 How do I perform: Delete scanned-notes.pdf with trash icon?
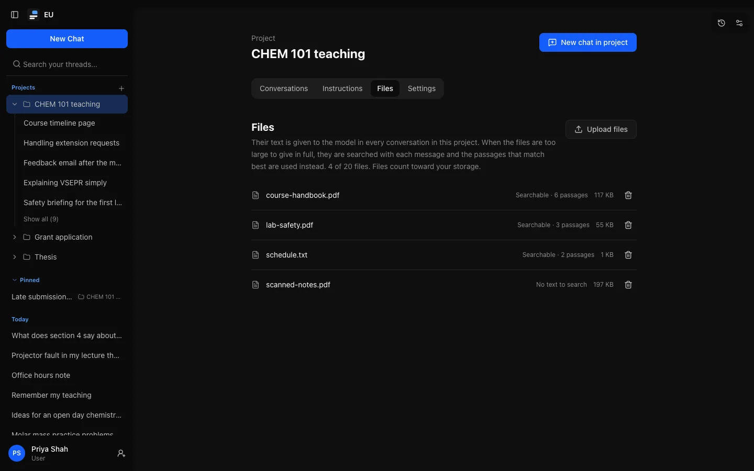pyautogui.click(x=628, y=285)
